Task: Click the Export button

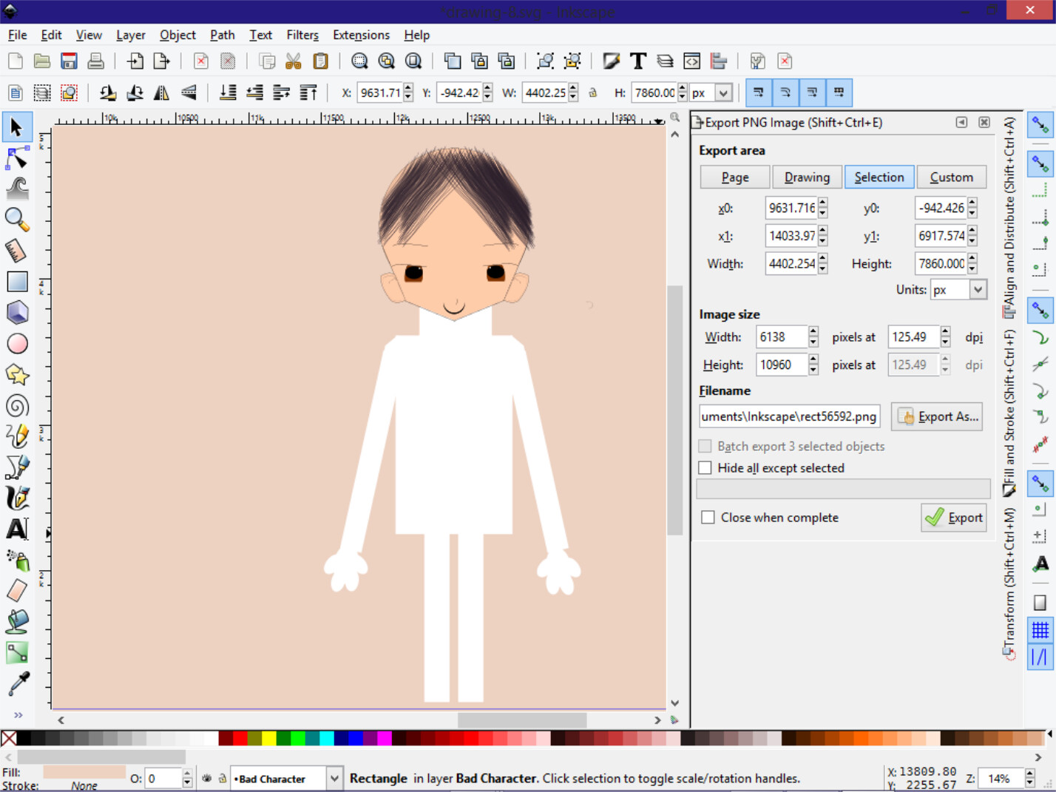Action: click(x=954, y=518)
